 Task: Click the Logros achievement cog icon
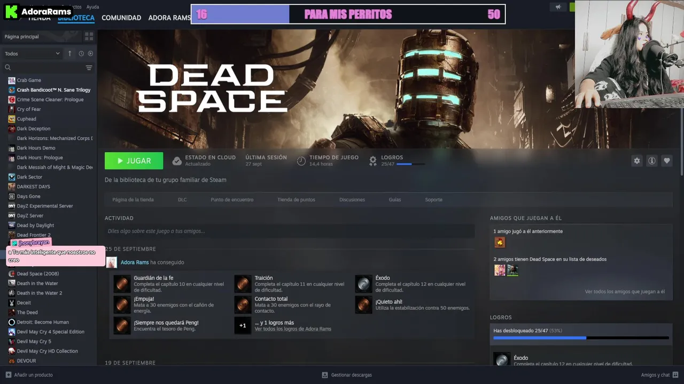point(373,161)
